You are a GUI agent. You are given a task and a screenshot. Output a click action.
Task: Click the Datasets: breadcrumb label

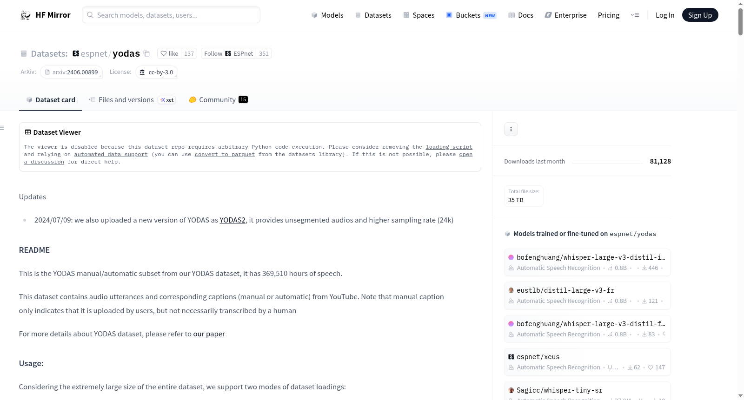coord(49,53)
